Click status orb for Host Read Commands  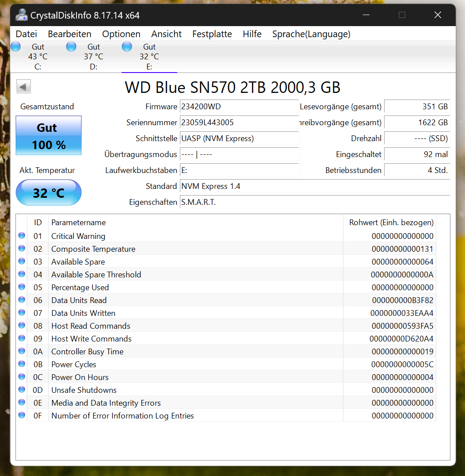point(22,325)
